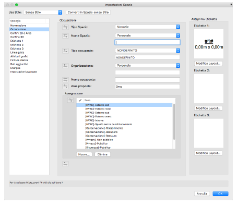Open the Nome Spazio dropdown showing Personale

point(148,35)
